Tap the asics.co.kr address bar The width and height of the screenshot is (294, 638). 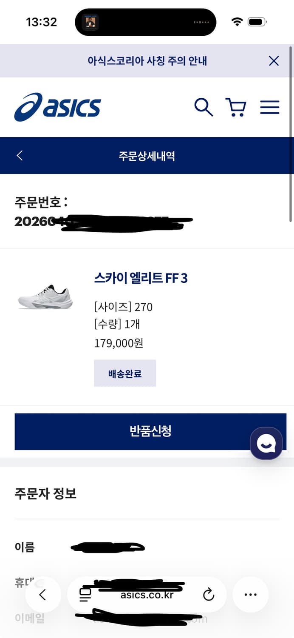point(147,595)
